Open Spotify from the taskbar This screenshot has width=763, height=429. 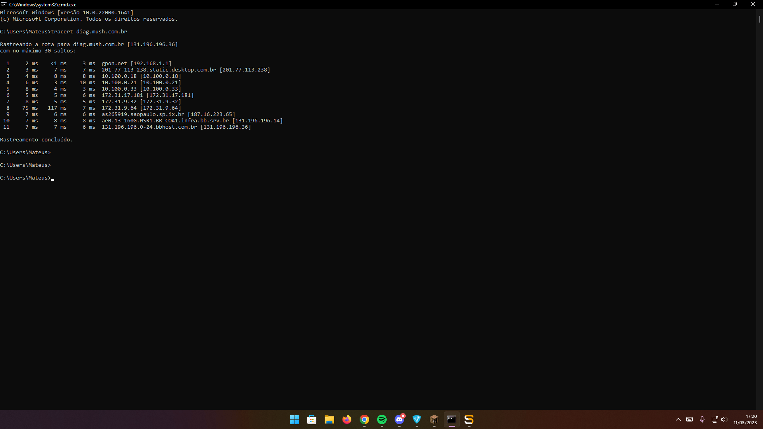pos(381,419)
